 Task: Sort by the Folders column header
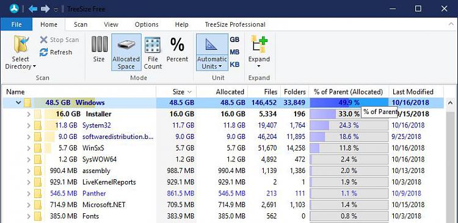click(295, 92)
